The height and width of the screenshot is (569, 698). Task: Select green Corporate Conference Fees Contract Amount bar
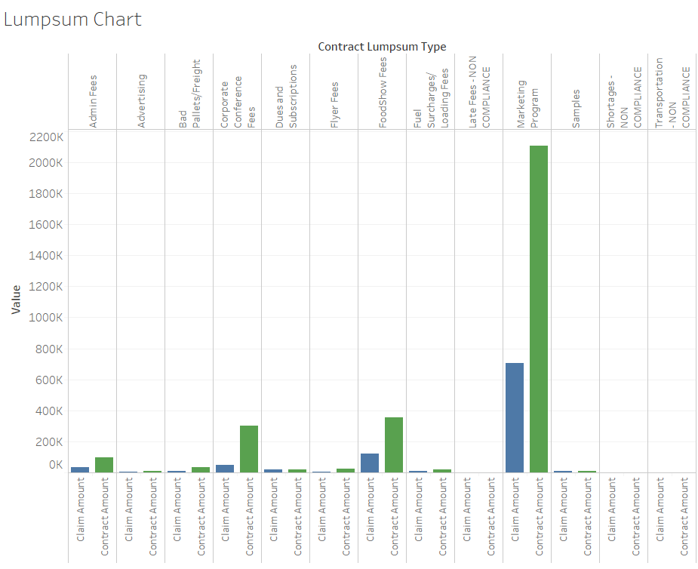click(x=249, y=449)
